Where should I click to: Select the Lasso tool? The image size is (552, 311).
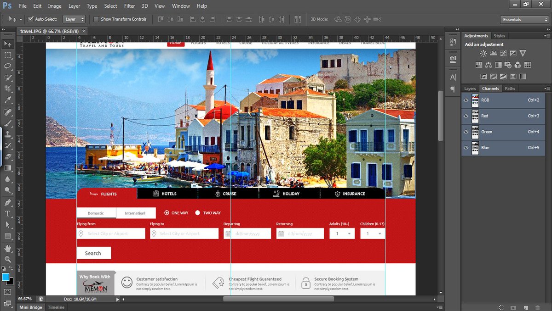[x=8, y=66]
